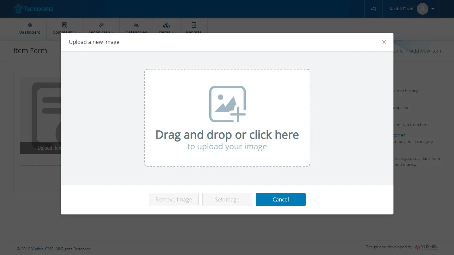The image size is (454, 255).
Task: Click the Set Image button
Action: (227, 199)
